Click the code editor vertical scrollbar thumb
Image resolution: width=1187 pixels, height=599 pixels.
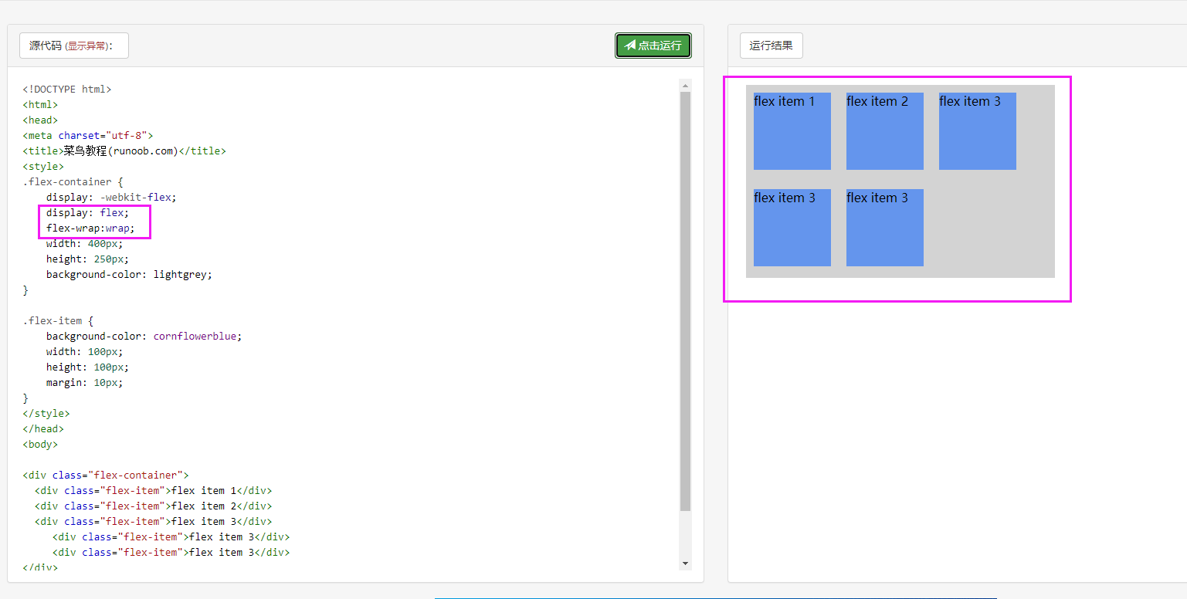point(685,301)
